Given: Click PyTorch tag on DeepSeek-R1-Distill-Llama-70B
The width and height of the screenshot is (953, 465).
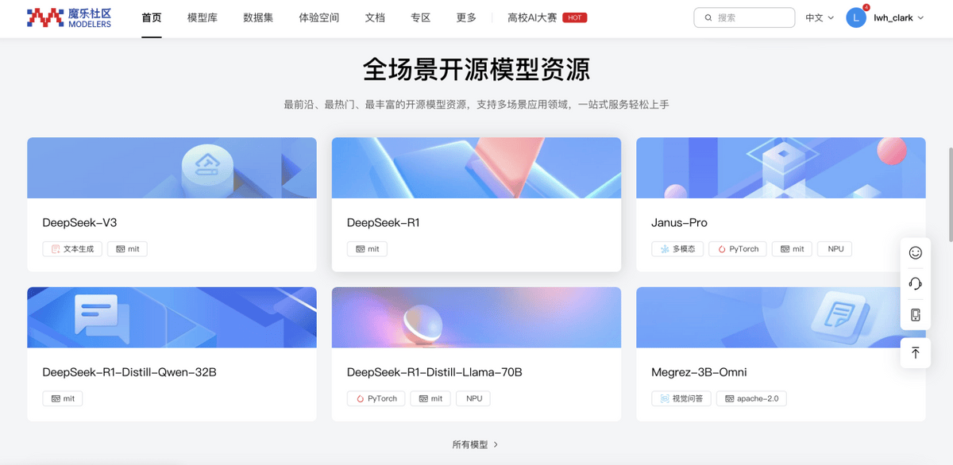Looking at the screenshot, I should [x=376, y=398].
